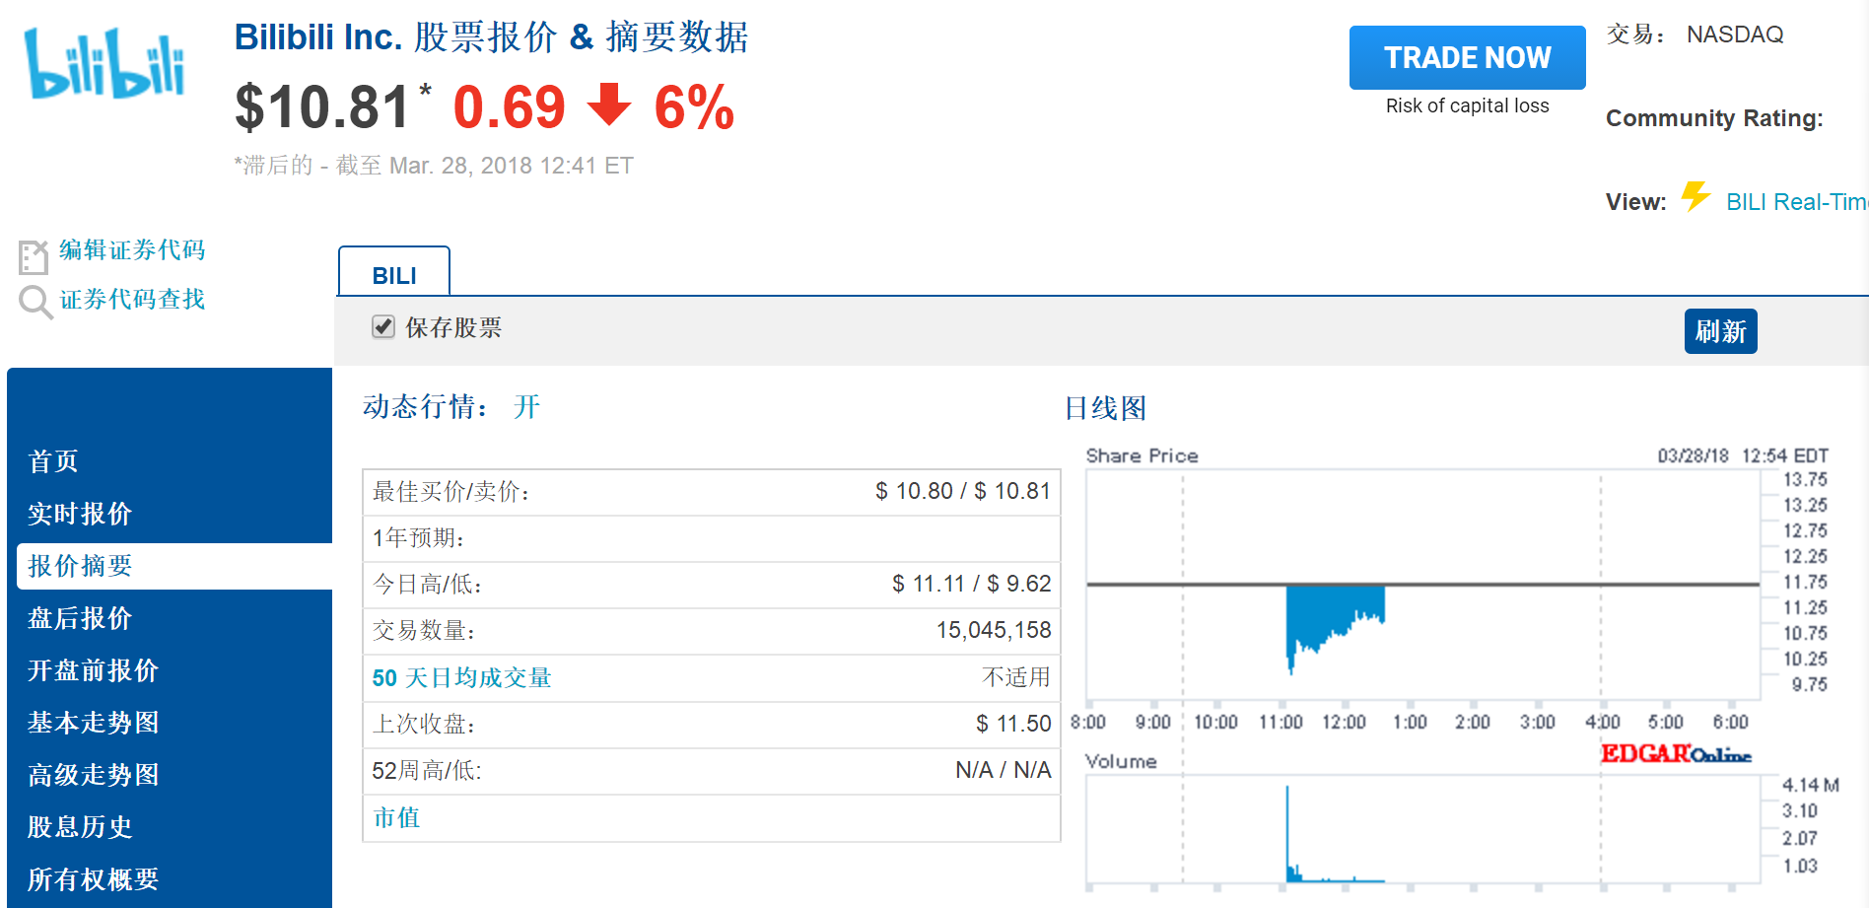
Task: Select the BILI tab
Action: tap(394, 275)
